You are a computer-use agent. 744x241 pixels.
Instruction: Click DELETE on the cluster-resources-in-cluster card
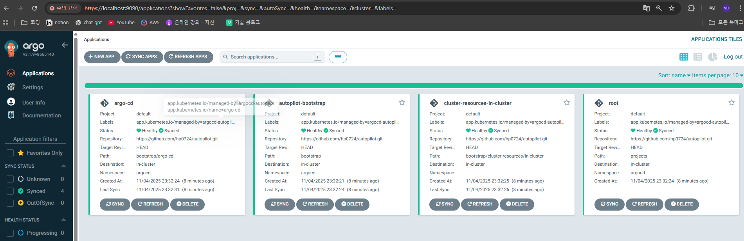[517, 204]
